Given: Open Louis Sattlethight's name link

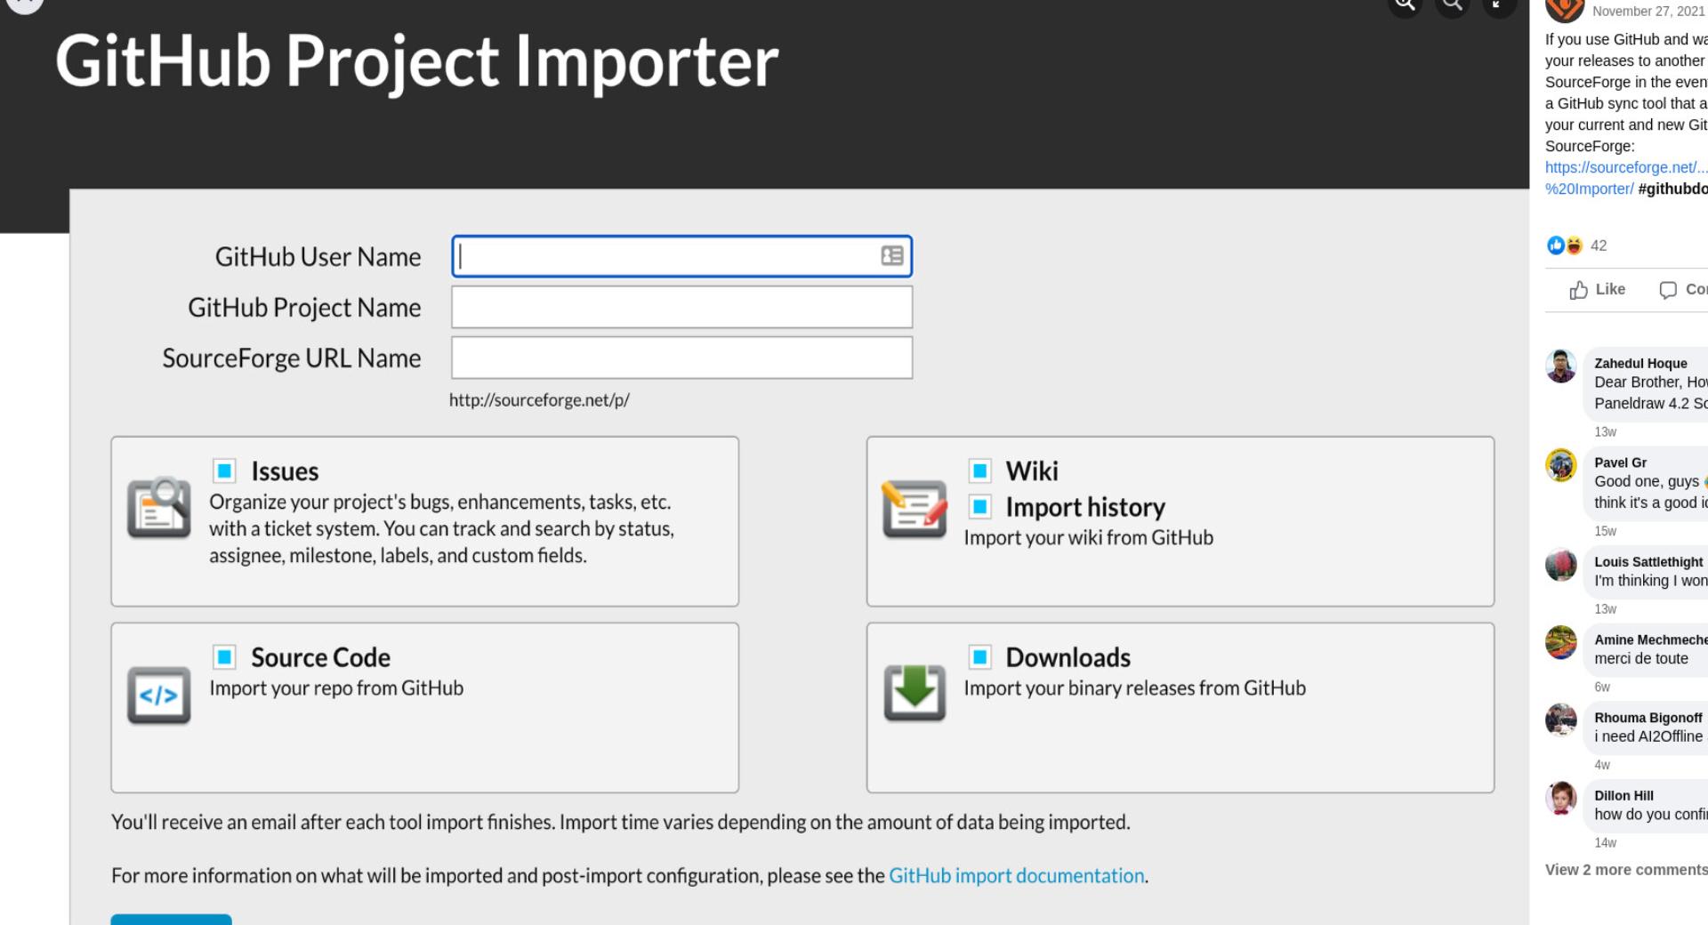Looking at the screenshot, I should (1648, 562).
